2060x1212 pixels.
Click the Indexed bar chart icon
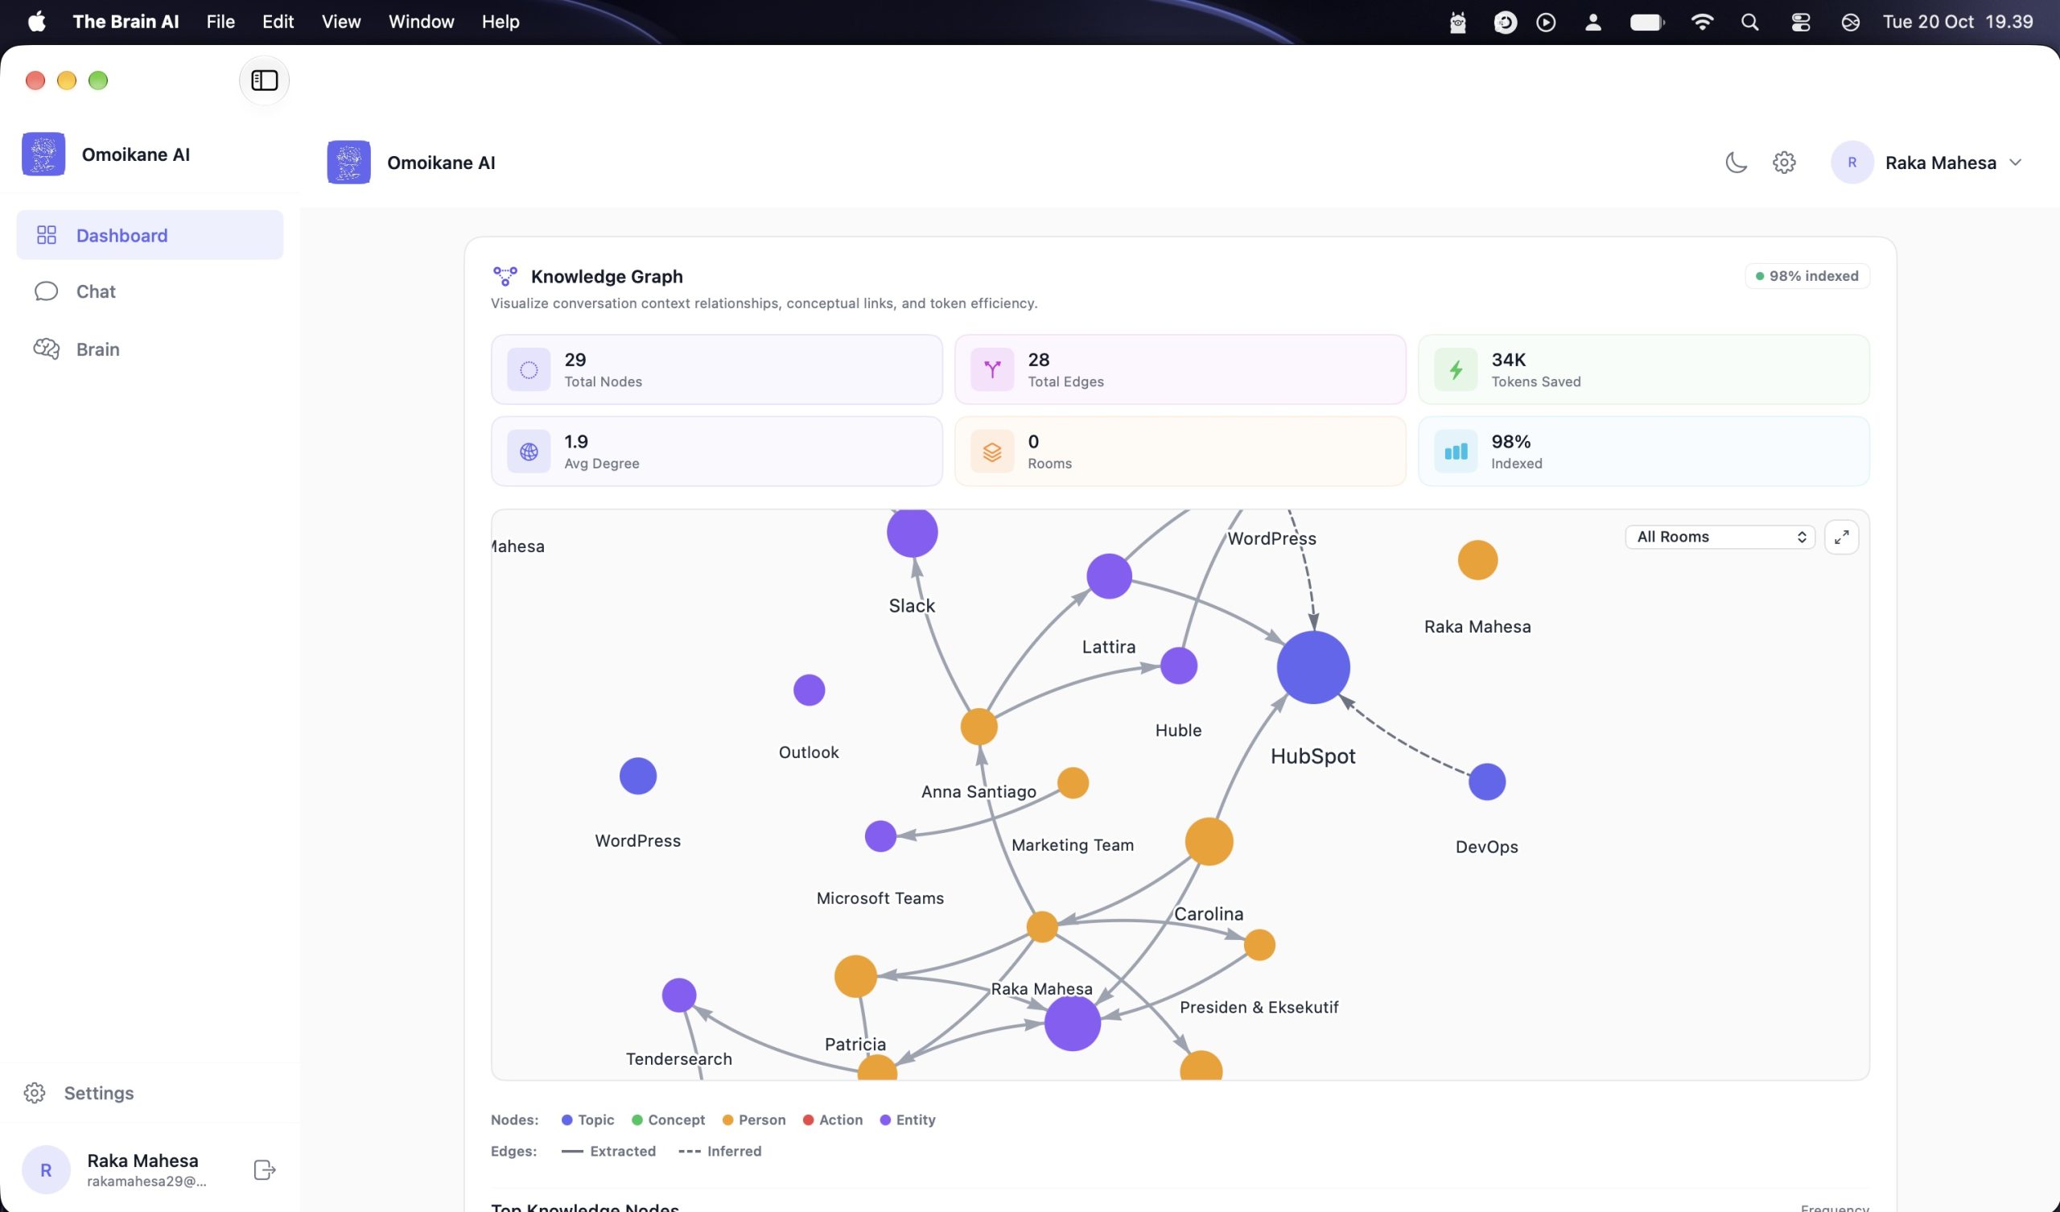(1456, 451)
